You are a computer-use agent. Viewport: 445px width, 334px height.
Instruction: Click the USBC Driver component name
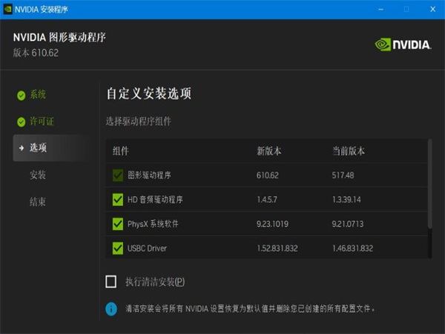(x=147, y=249)
